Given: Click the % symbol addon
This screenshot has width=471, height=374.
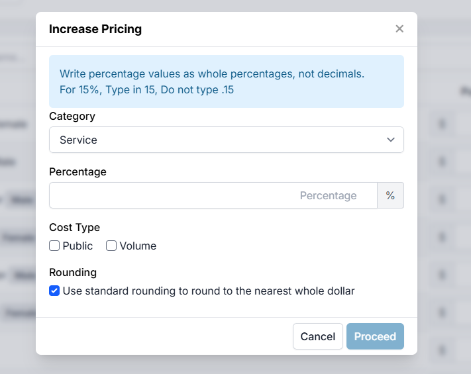Looking at the screenshot, I should [x=390, y=196].
